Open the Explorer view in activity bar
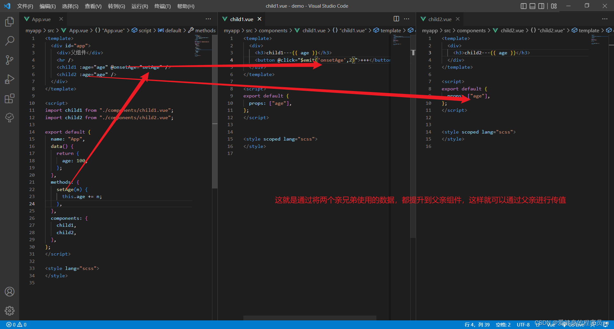Image resolution: width=614 pixels, height=329 pixels. [10, 21]
